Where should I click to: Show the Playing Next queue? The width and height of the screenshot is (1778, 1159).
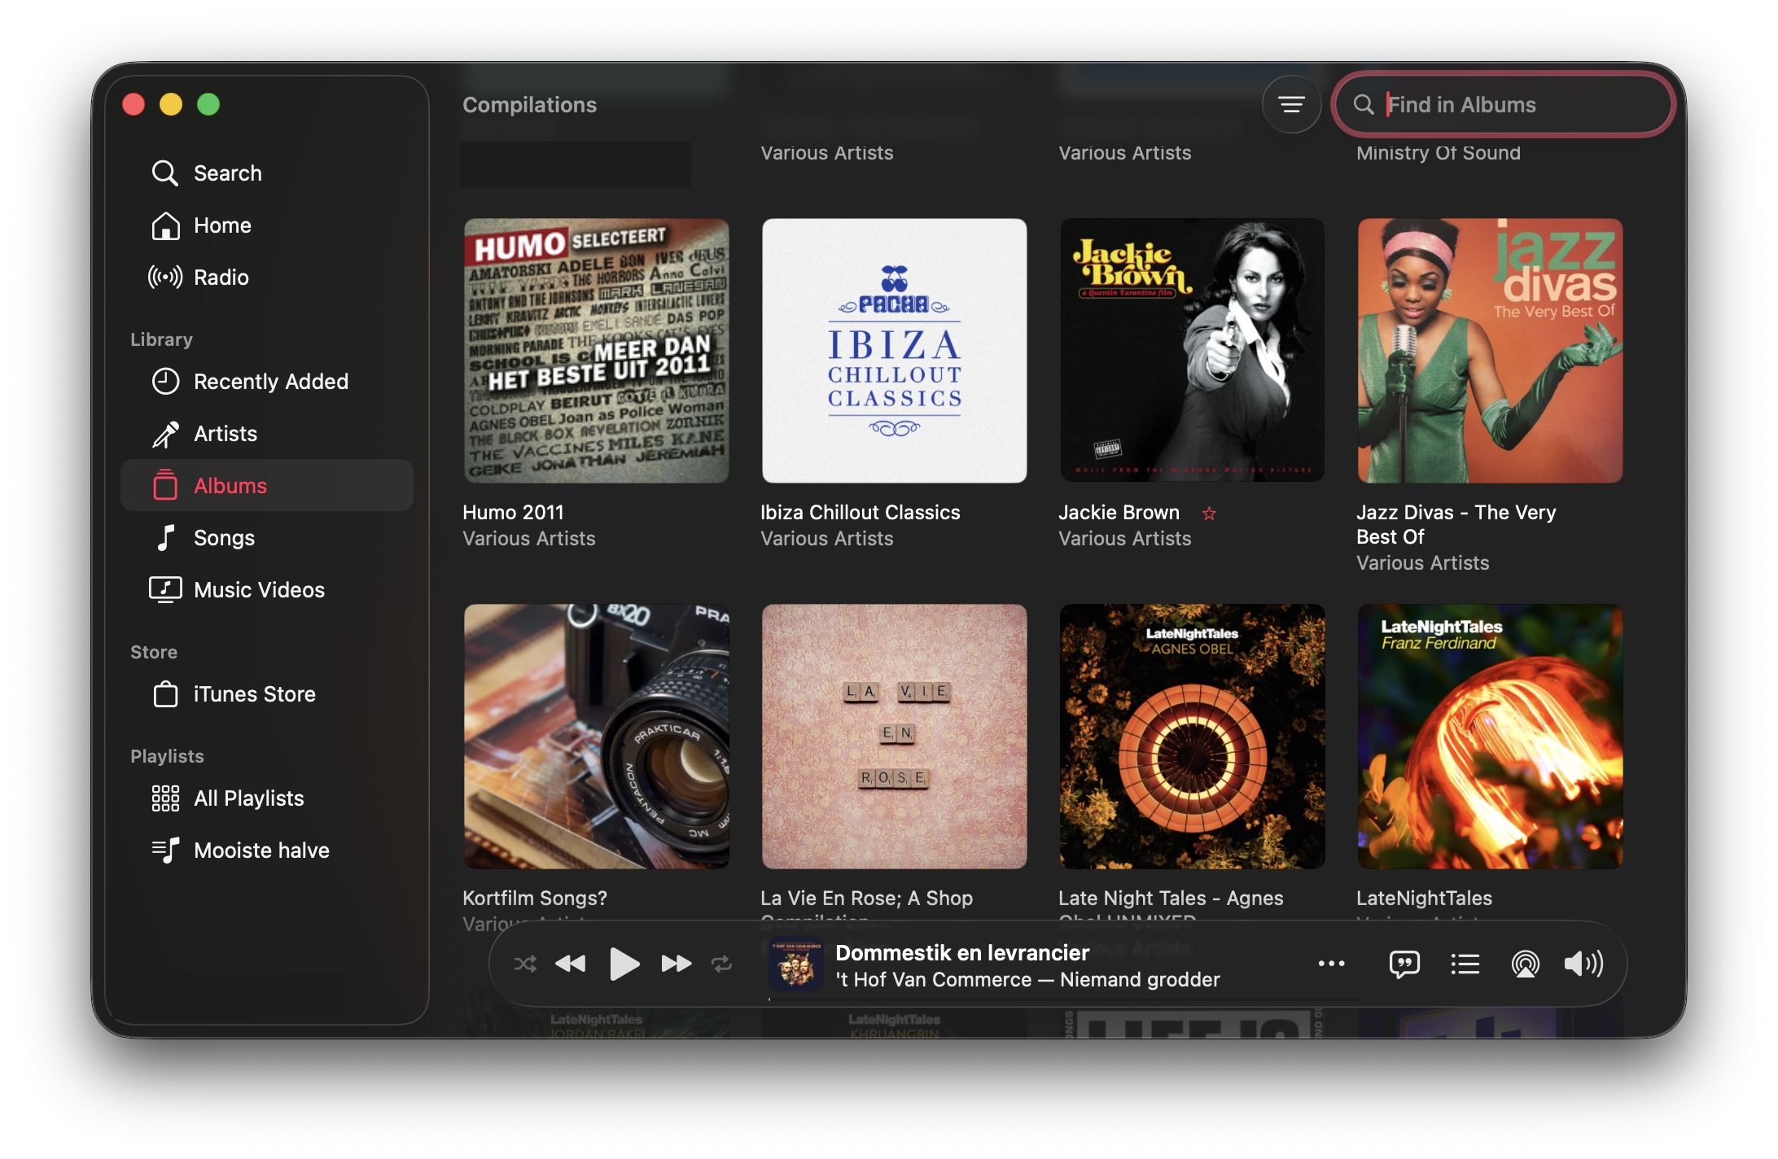tap(1465, 964)
